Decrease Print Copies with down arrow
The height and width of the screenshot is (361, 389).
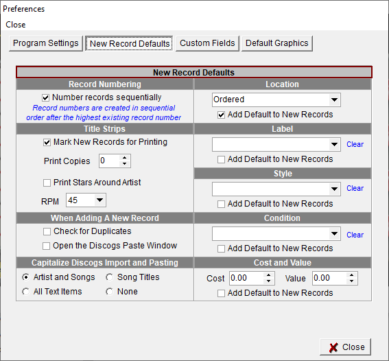(x=125, y=164)
